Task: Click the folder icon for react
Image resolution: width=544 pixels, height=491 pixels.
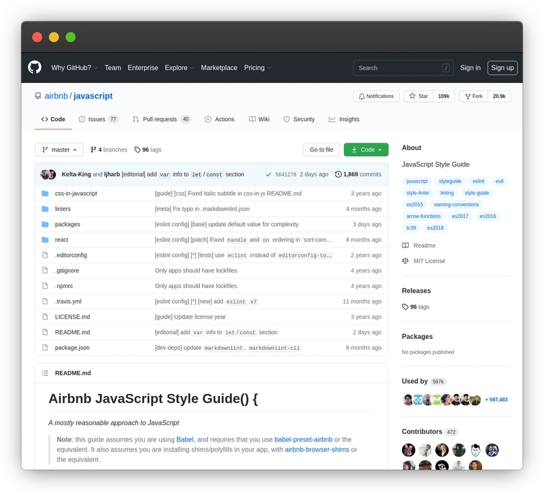Action: [x=45, y=240]
